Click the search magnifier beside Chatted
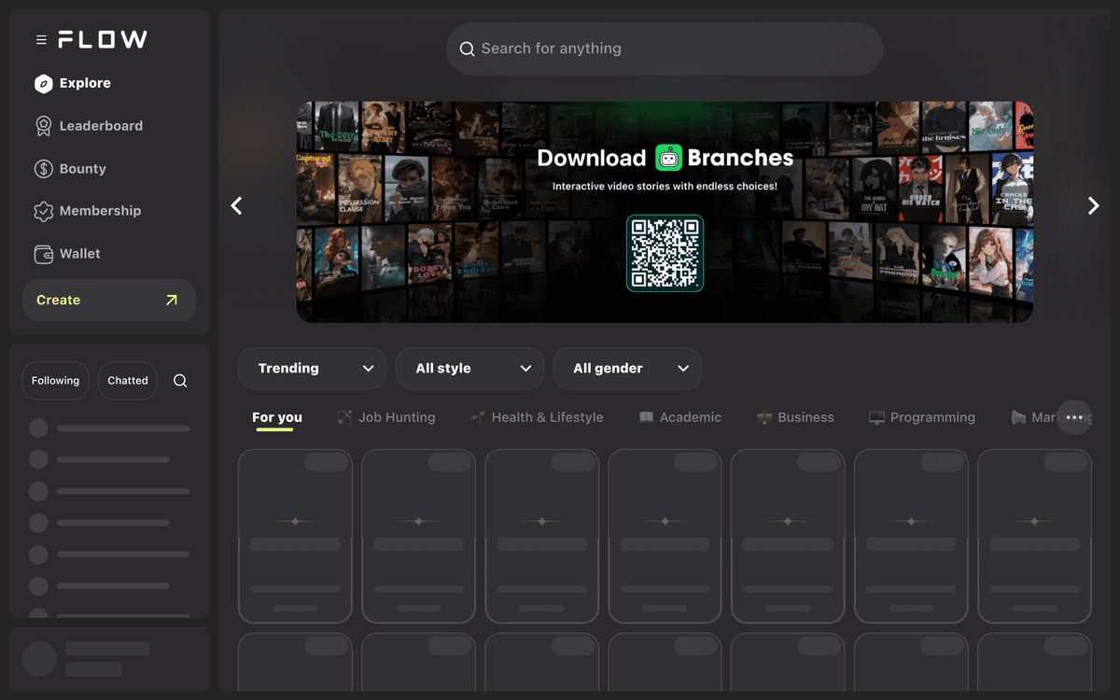This screenshot has width=1120, height=700. [179, 381]
